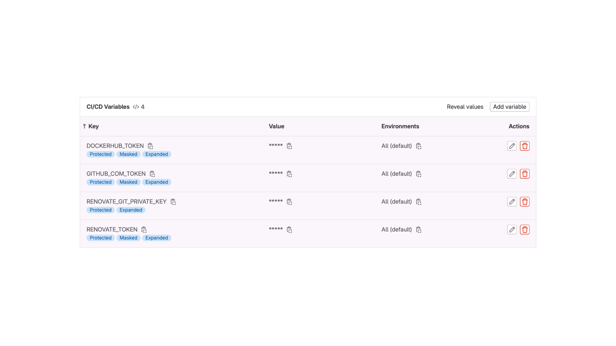Viewport: 616px width, 346px height.
Task: Copy the value of RENOVATE_GIT_PRIVATE_KEY
Action: point(289,202)
